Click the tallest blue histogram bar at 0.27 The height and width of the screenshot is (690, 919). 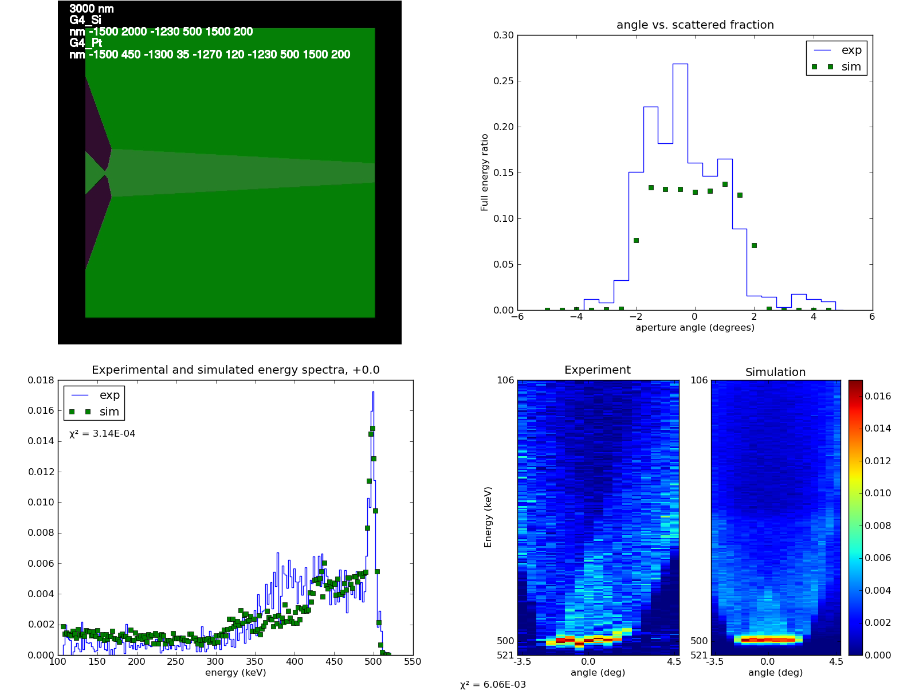point(680,187)
